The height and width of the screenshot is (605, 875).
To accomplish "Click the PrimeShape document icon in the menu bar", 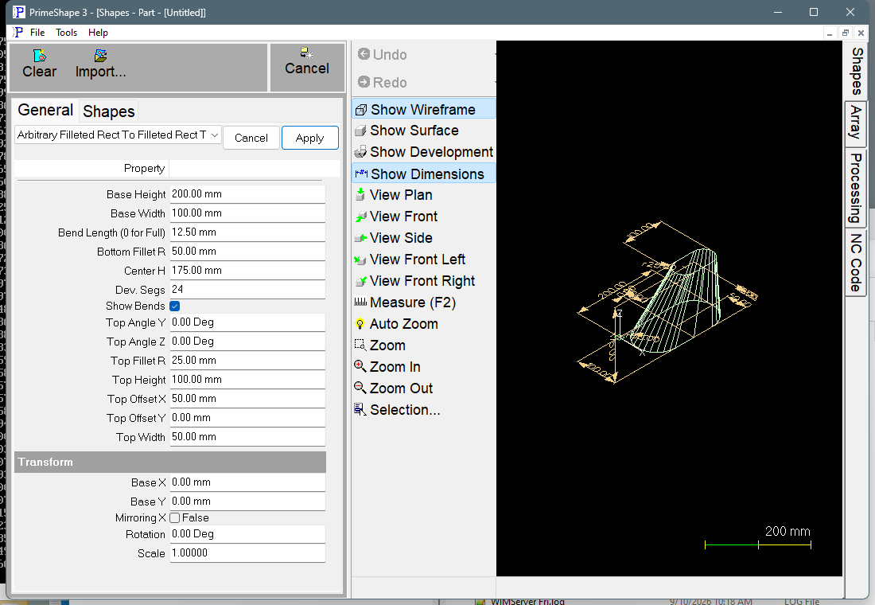I will (18, 33).
